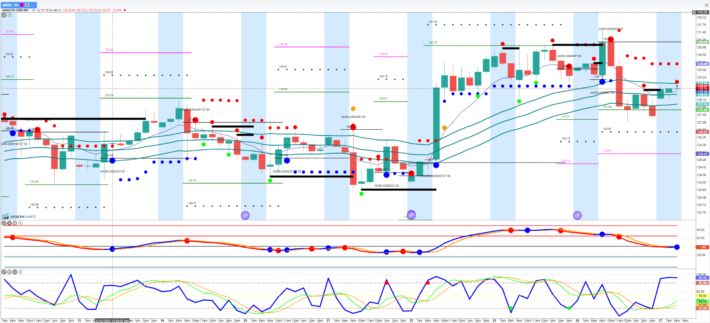Move middle oscillator pane down with down-arrow icon
Screen dimensions: 710x323
9,223
